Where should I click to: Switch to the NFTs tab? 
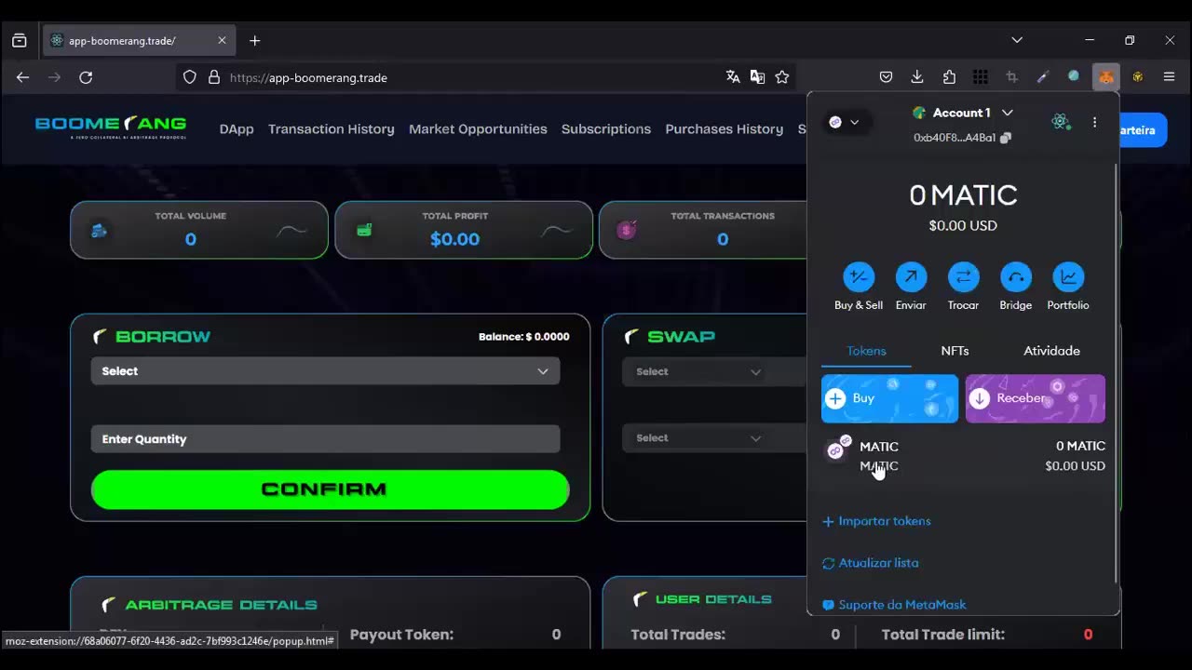point(955,351)
